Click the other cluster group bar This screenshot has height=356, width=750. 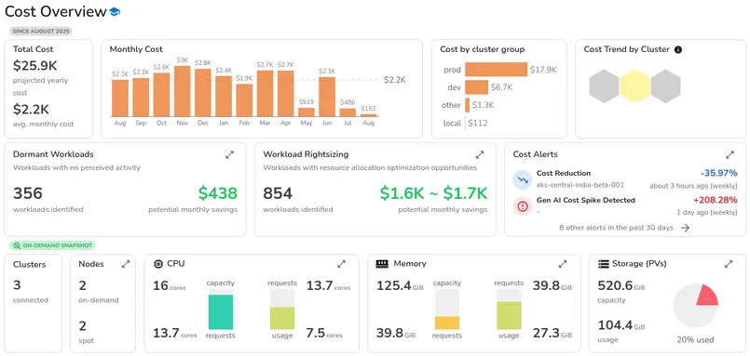(468, 105)
